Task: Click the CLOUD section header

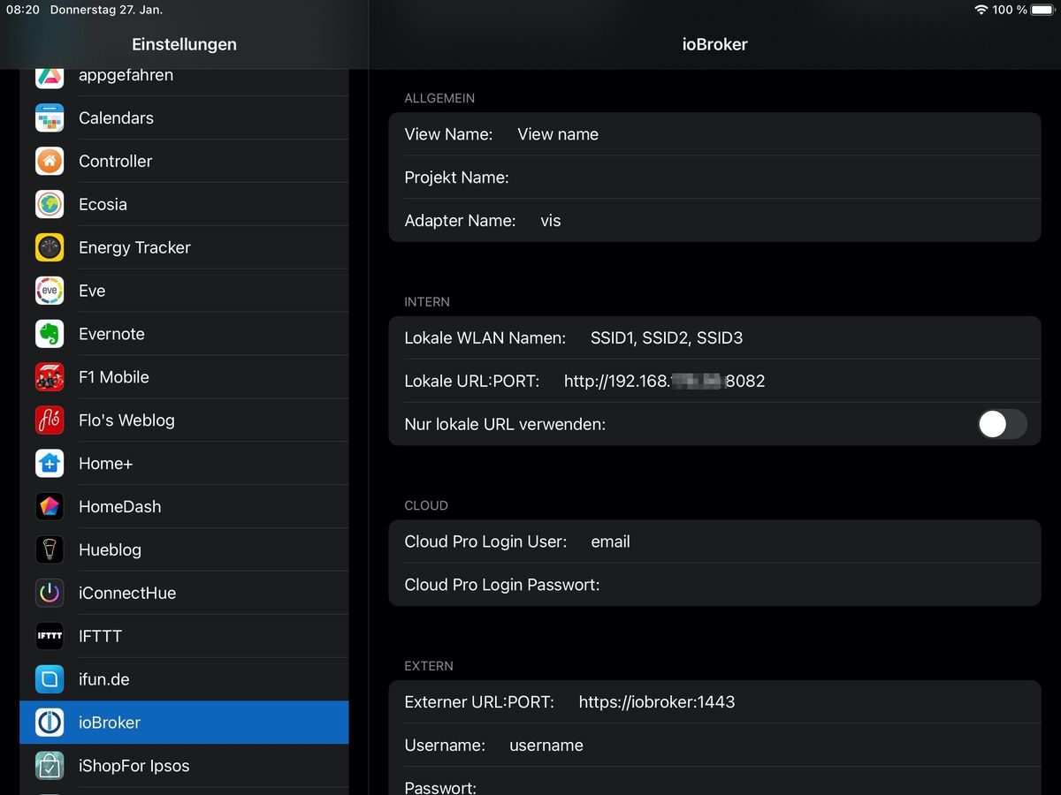Action: click(426, 506)
